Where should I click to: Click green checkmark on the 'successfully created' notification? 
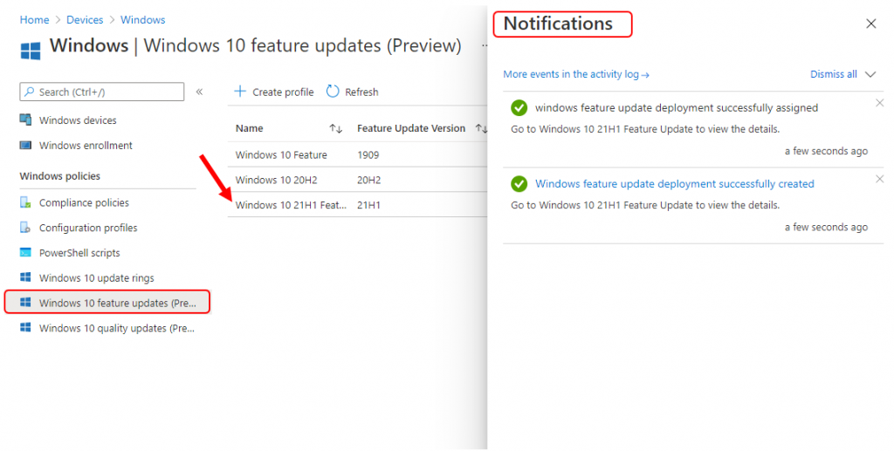point(519,184)
